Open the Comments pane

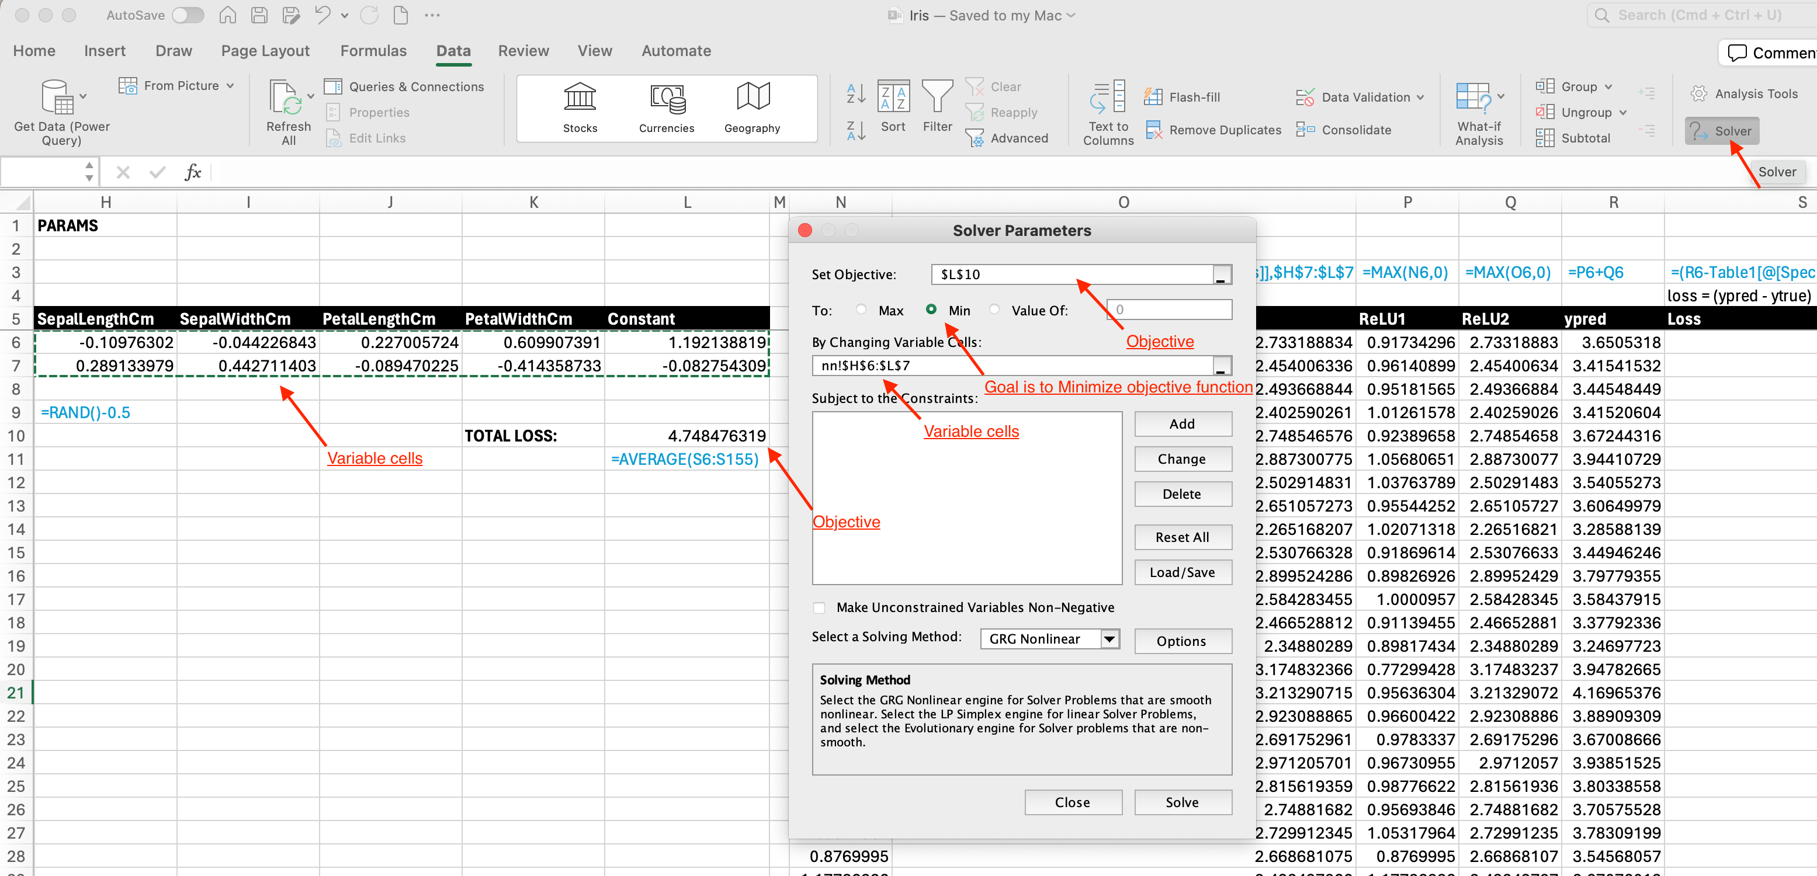pos(1770,53)
